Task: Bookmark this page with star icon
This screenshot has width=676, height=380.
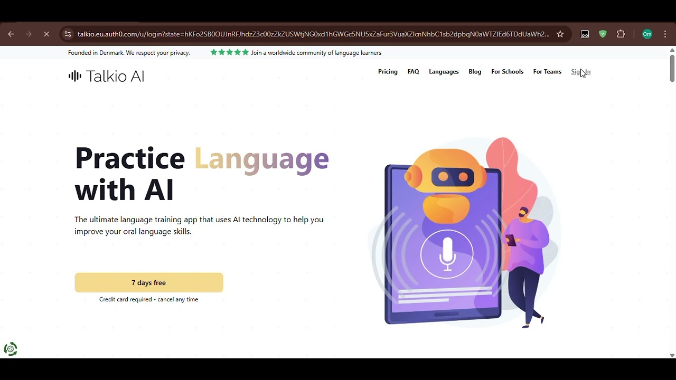Action: pos(560,34)
